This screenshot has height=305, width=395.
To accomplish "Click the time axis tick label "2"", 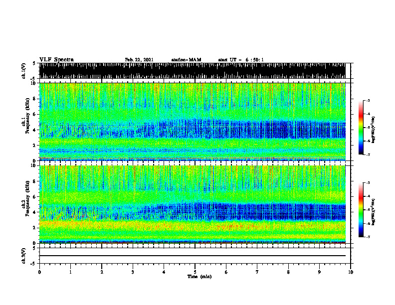I will (102, 272).
